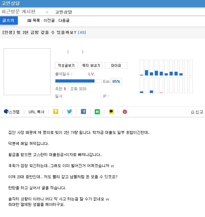The height and width of the screenshot is (217, 205).
Task: Copy link with URL 복사
Action: [36, 112]
